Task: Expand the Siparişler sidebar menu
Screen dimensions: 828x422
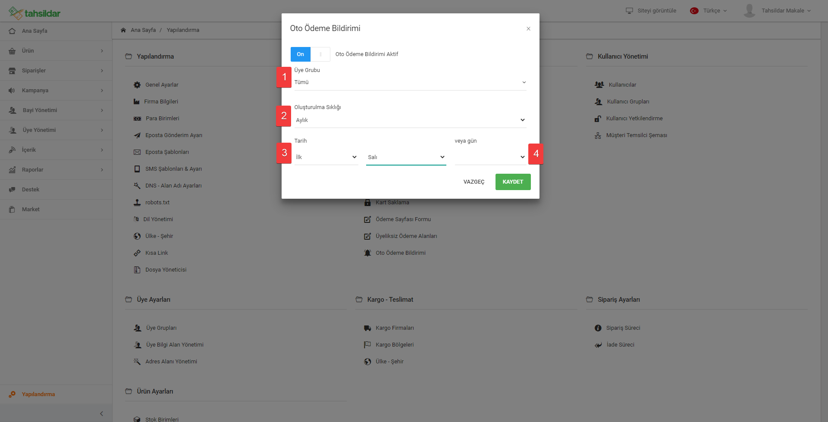Action: [x=56, y=71]
